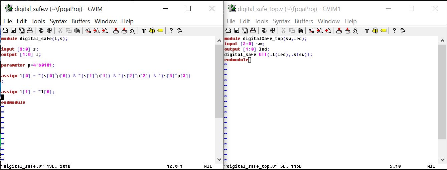Click Open file icon in digital_safe.v window
This screenshot has height=170, width=447.
(x=5, y=31)
